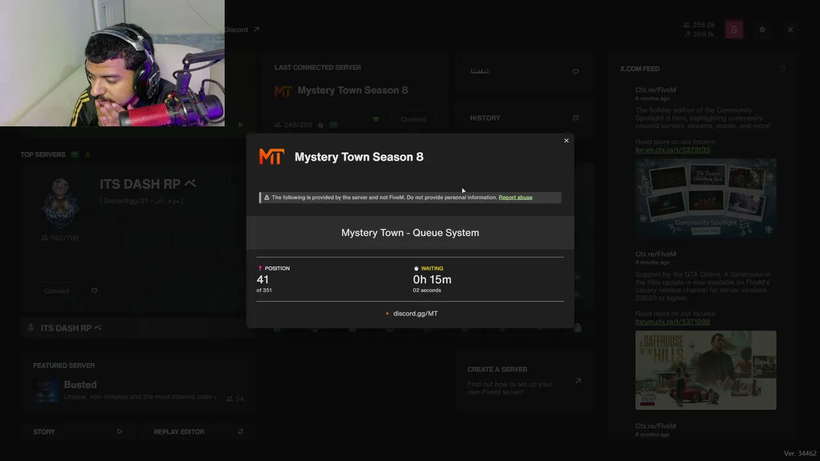Click the refresh icon beside REPLAY EDITOR

(240, 432)
